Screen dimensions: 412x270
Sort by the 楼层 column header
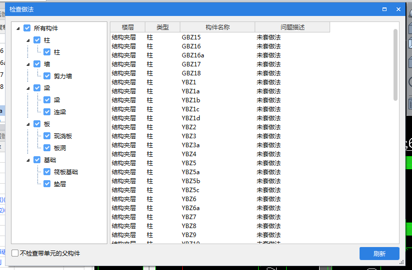(128, 27)
